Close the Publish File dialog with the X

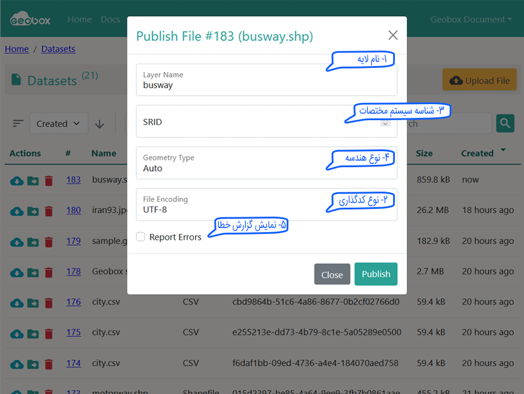pyautogui.click(x=393, y=36)
